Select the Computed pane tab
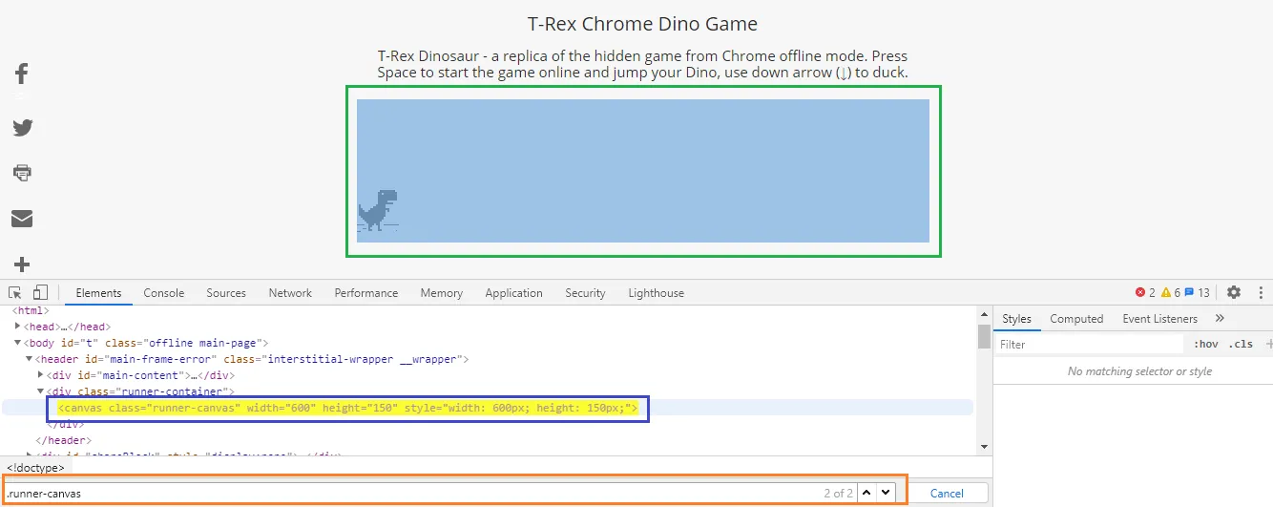 point(1076,319)
